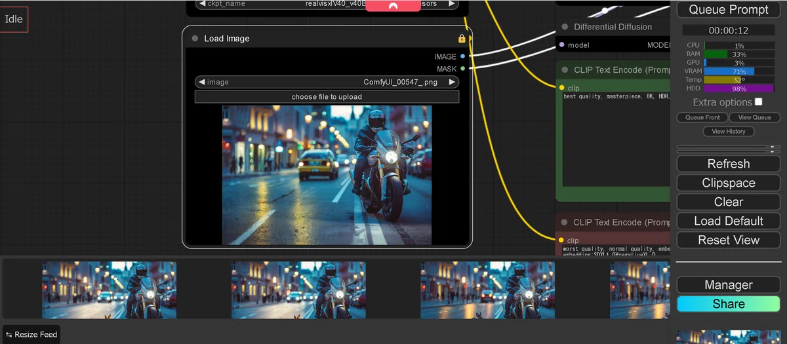Open View Queue
The height and width of the screenshot is (344, 787).
click(x=755, y=117)
